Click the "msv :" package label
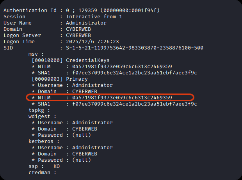Screen dimensions: 242x180 point(36,54)
